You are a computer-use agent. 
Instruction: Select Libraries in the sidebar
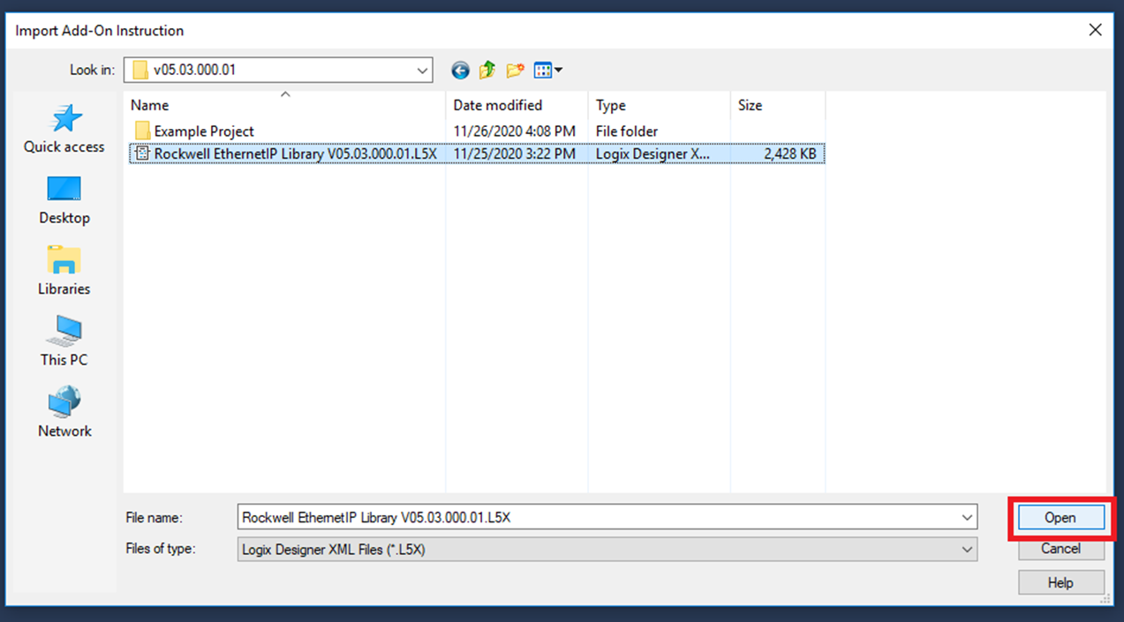64,270
